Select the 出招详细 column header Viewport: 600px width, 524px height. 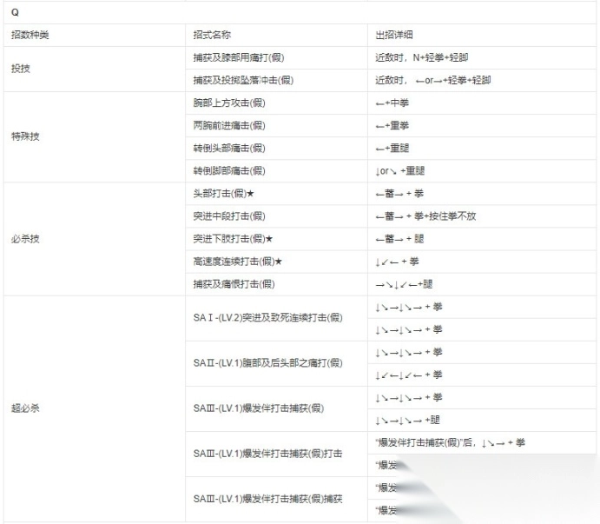click(x=392, y=35)
